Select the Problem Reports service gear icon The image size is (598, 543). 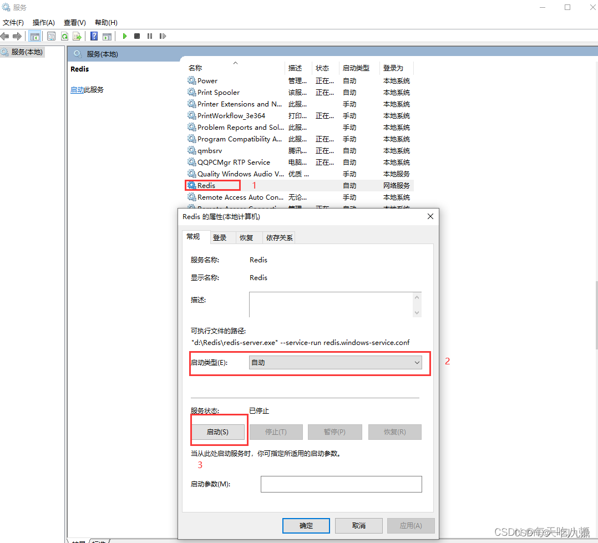[191, 127]
